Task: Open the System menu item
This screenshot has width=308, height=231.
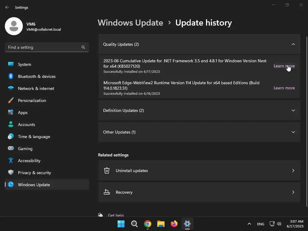Action: pyautogui.click(x=47, y=64)
